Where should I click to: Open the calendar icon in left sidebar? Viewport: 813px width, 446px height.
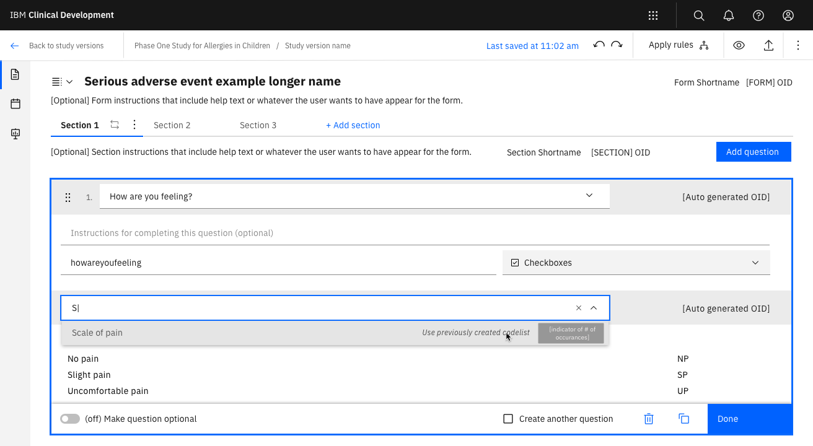click(15, 104)
